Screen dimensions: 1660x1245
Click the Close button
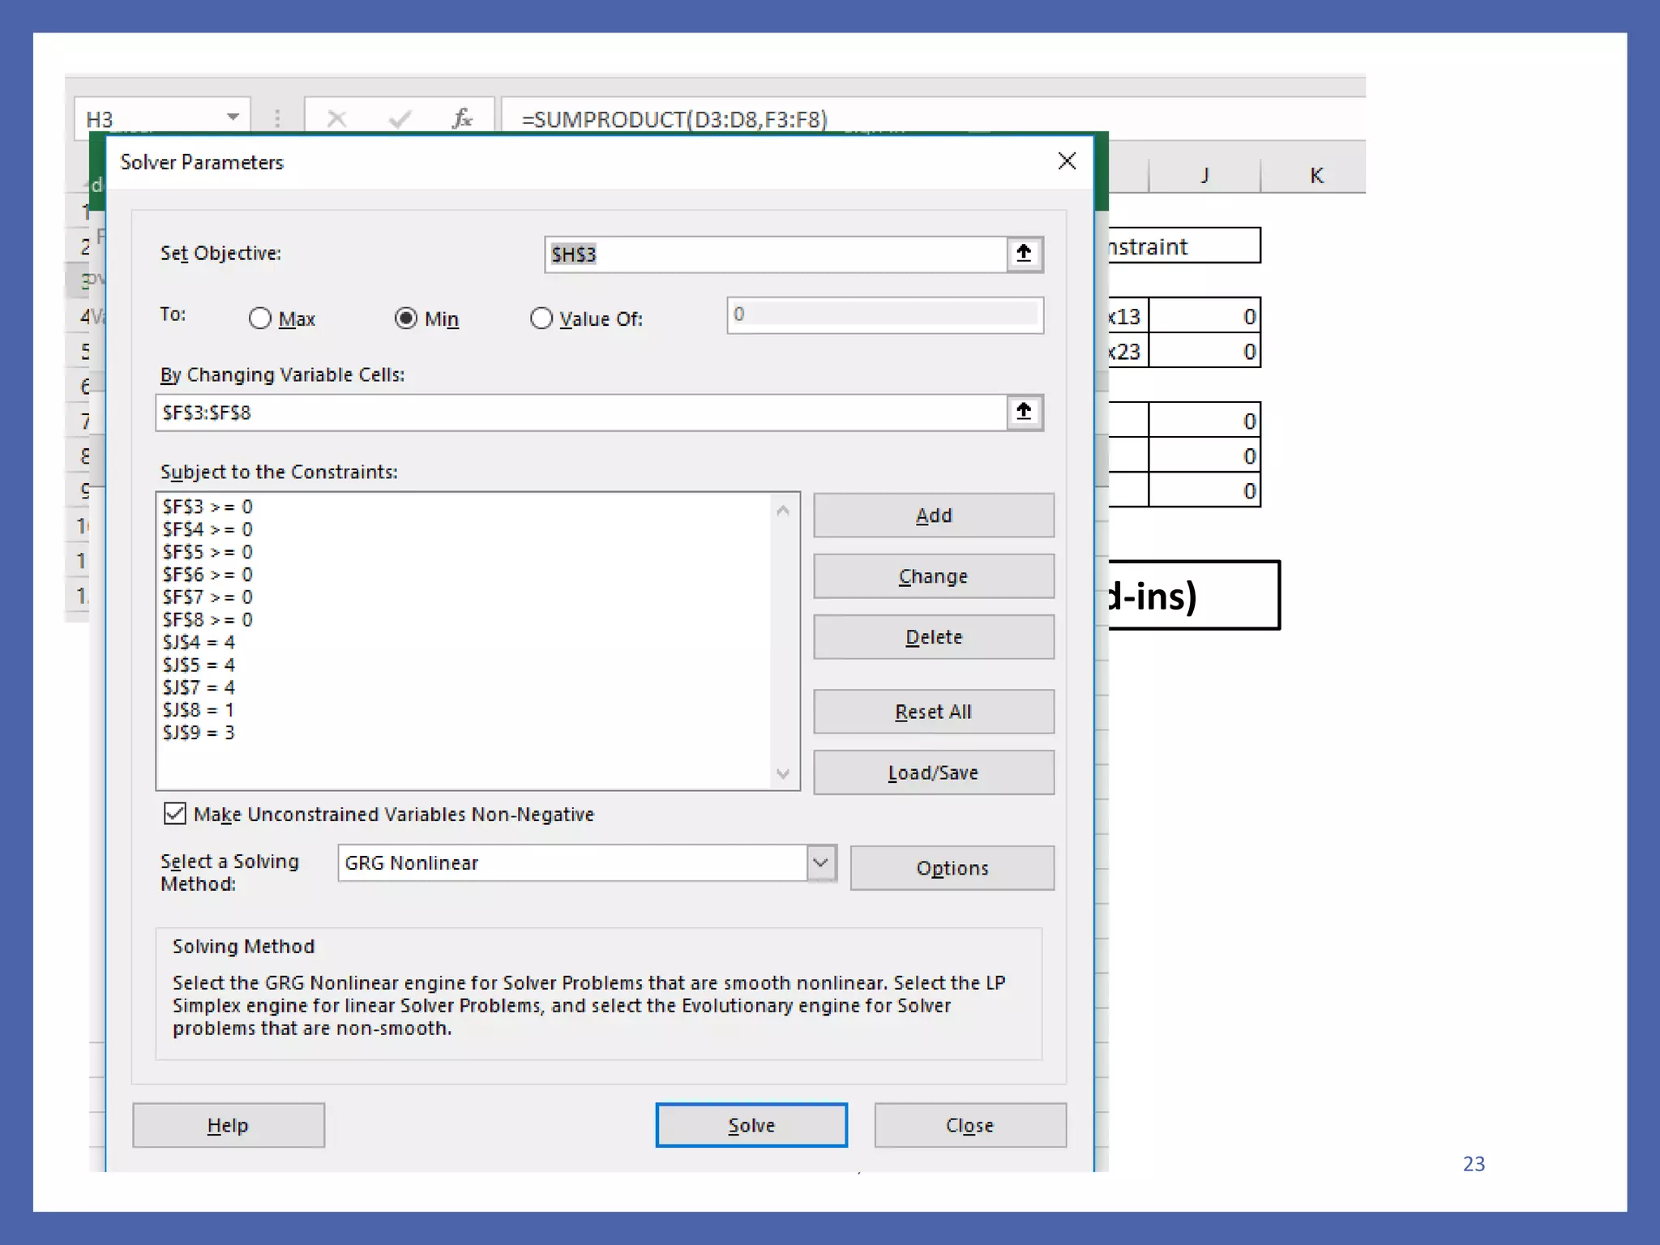970,1125
